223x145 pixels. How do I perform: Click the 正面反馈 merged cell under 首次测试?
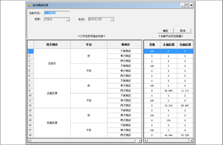pyautogui.click(x=52, y=93)
